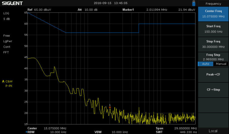The width and height of the screenshot is (229, 134).
Task: Select the Freq Step softkey
Action: 213,57
